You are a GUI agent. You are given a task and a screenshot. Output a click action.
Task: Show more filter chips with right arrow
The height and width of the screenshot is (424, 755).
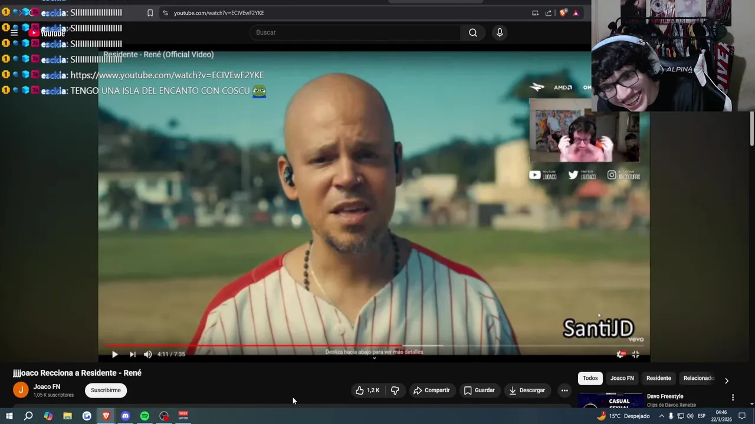click(x=726, y=380)
